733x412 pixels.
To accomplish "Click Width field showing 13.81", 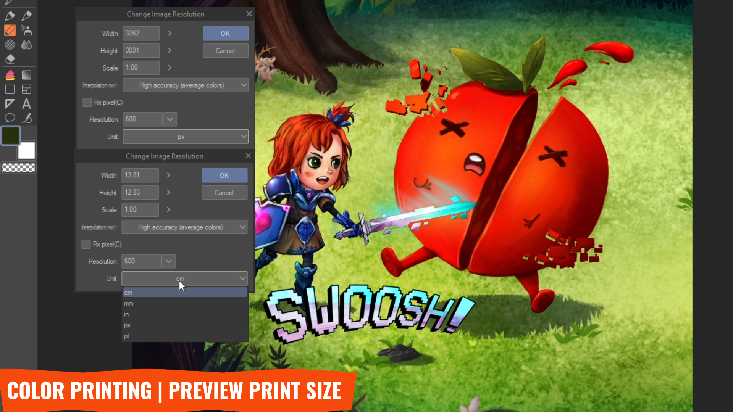I will 140,175.
